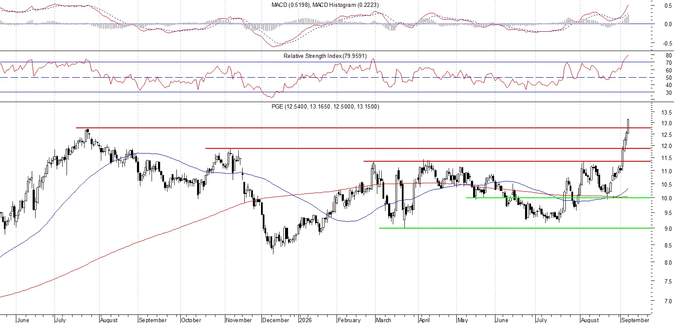Click the lower green support line at 9.0
This screenshot has height=323, width=674.
tap(514, 228)
